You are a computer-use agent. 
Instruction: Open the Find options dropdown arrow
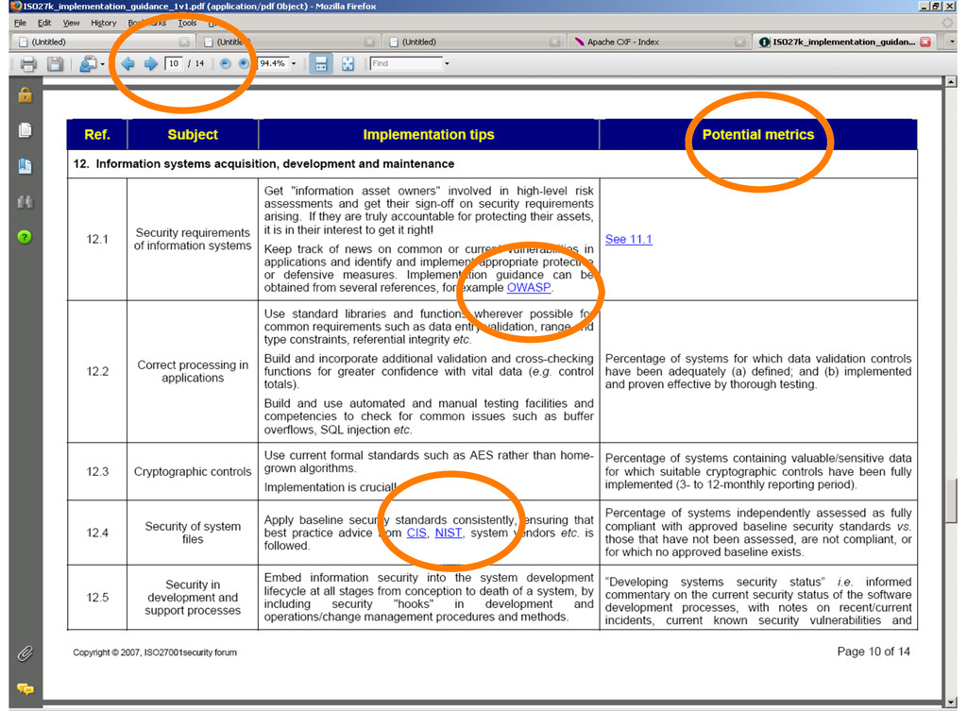tap(447, 63)
